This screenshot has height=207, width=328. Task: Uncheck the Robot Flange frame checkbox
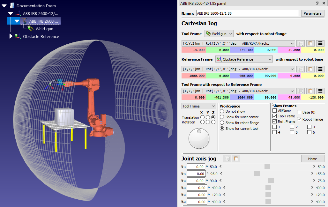(x=299, y=119)
